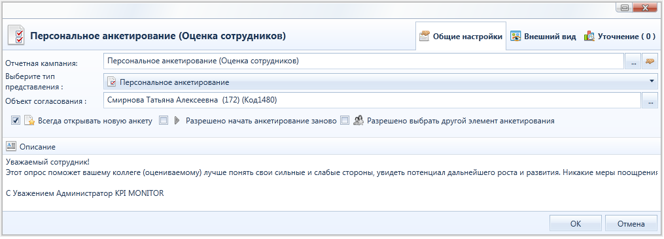Click the Объект согласования : label

point(46,101)
